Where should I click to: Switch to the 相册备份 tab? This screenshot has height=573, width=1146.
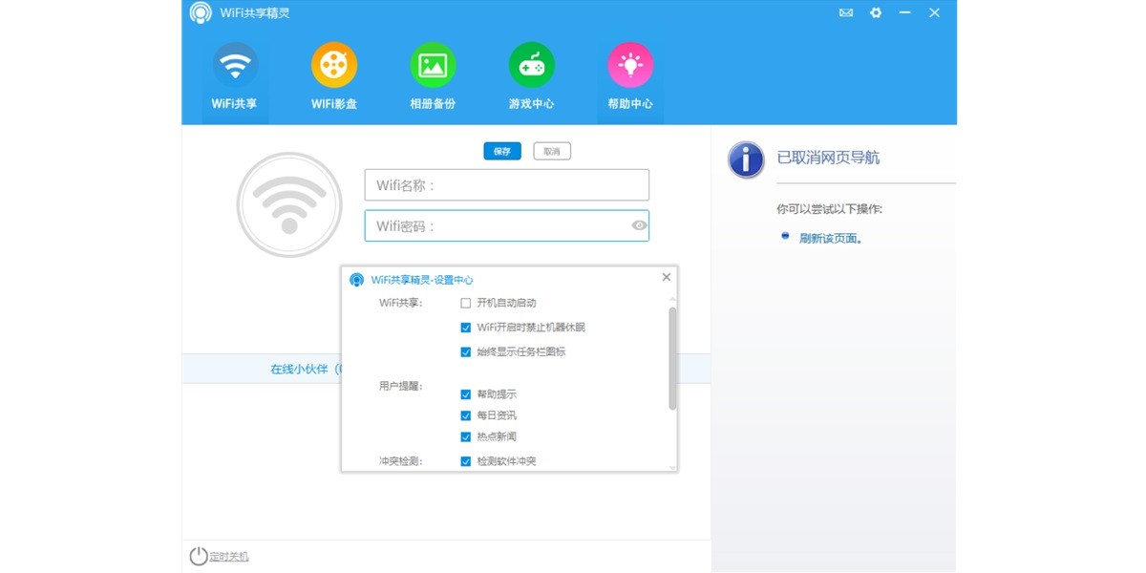(432, 65)
